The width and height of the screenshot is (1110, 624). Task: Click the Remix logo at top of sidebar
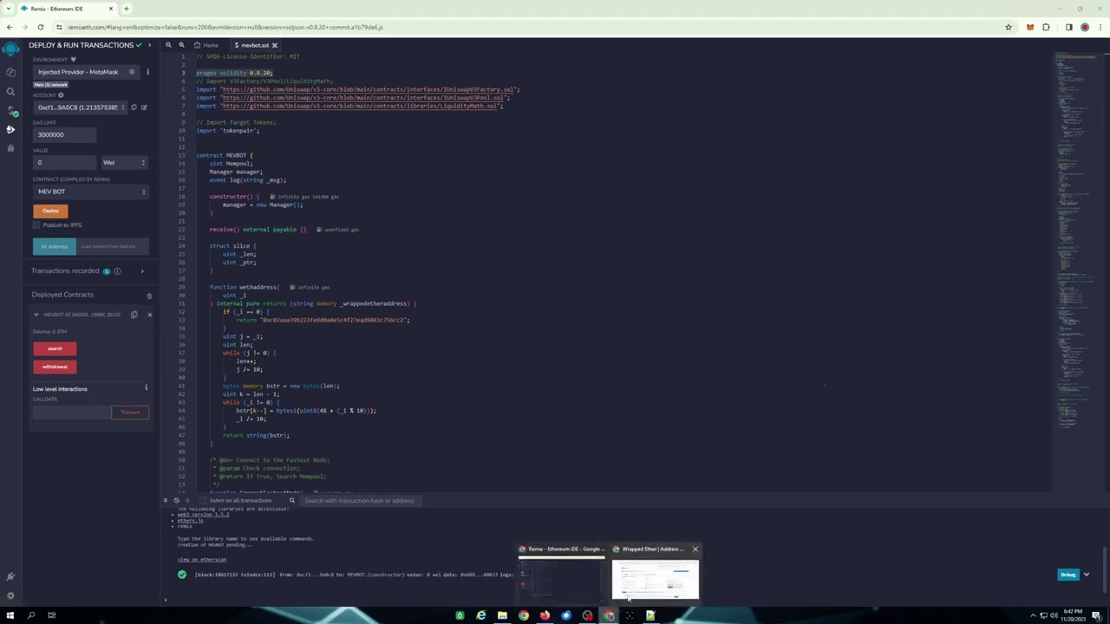(x=10, y=49)
